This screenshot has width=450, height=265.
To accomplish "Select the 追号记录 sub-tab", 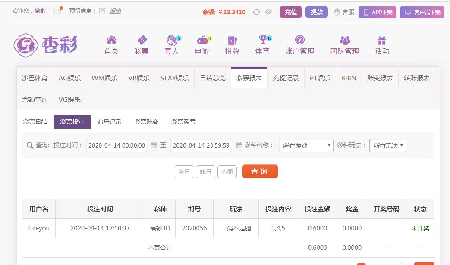I will click(x=109, y=122).
